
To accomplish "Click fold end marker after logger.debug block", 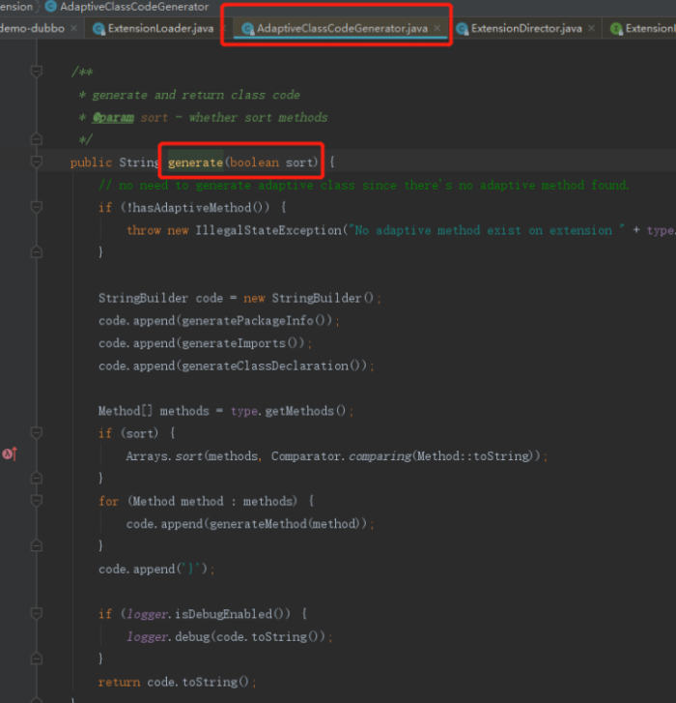I will pyautogui.click(x=37, y=659).
